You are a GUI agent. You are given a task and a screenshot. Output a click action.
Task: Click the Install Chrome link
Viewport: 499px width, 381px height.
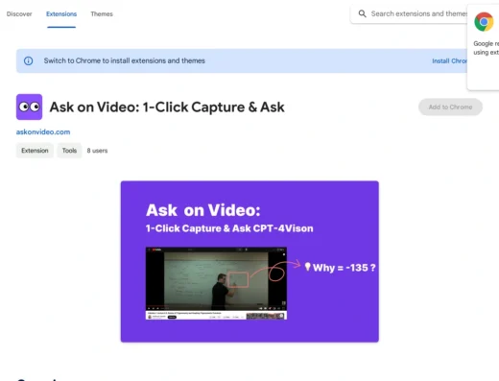[x=449, y=60]
